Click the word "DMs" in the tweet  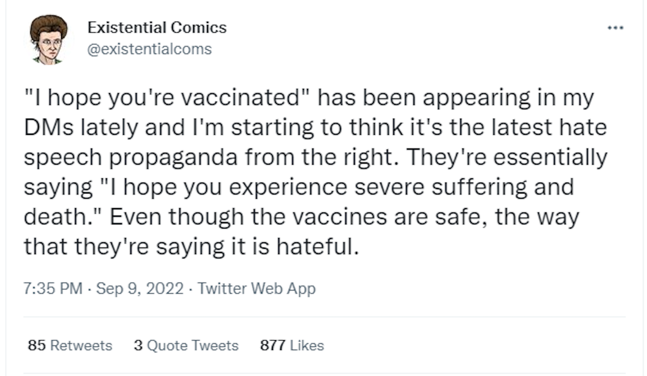tap(49, 127)
